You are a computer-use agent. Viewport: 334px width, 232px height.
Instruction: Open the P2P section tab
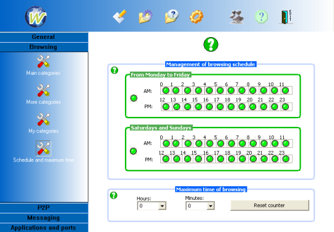coord(44,208)
